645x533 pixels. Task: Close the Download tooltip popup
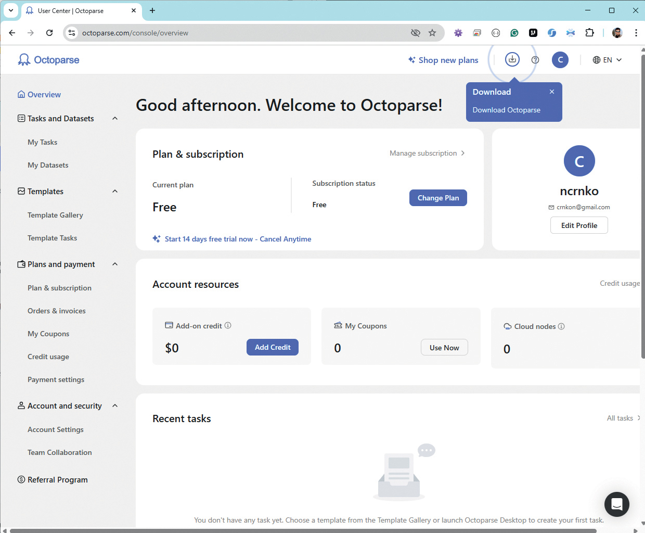tap(552, 92)
